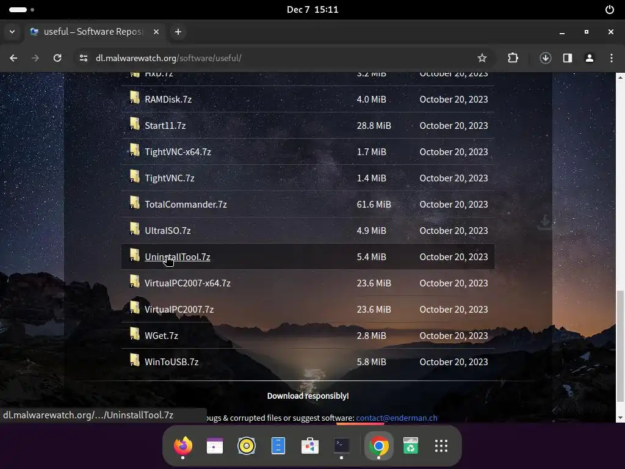Open the Chrome profile icon
Screen dimensions: 625x469
(x=590, y=58)
